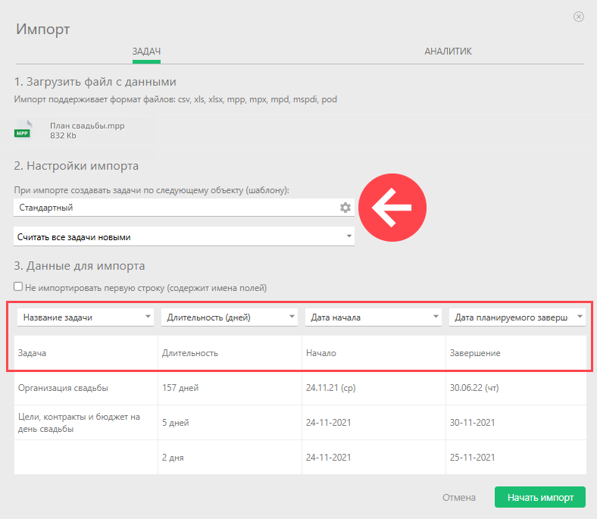Select the '30-11-2021' cell
Viewport: 597px width, 519px height.
pos(516,423)
